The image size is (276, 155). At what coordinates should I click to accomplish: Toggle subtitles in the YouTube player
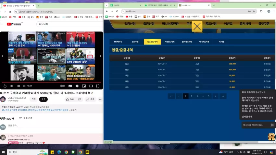click(x=70, y=86)
